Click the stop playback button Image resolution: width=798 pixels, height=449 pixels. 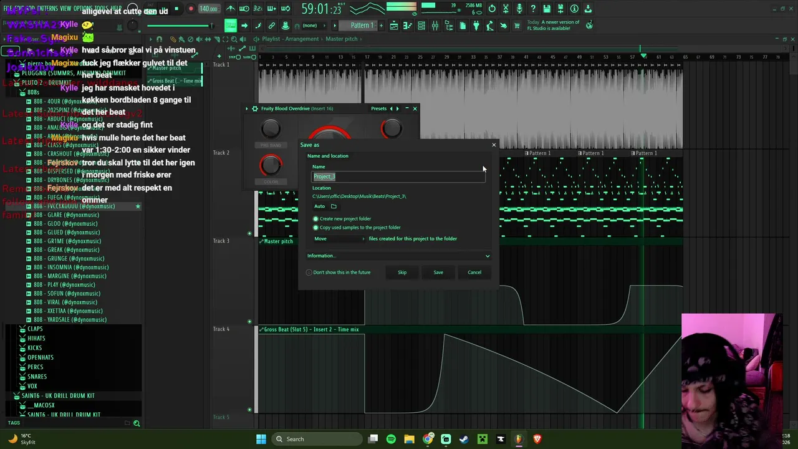click(x=176, y=9)
